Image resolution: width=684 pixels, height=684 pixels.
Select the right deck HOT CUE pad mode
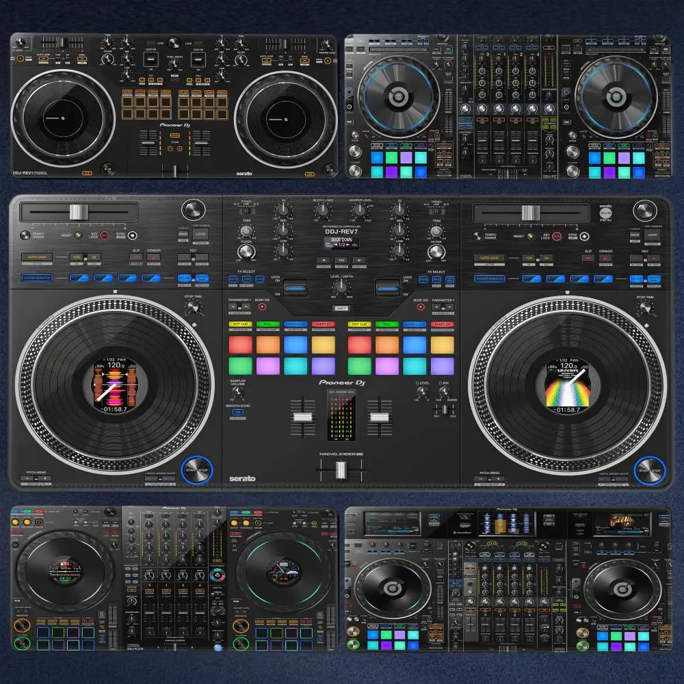(359, 324)
